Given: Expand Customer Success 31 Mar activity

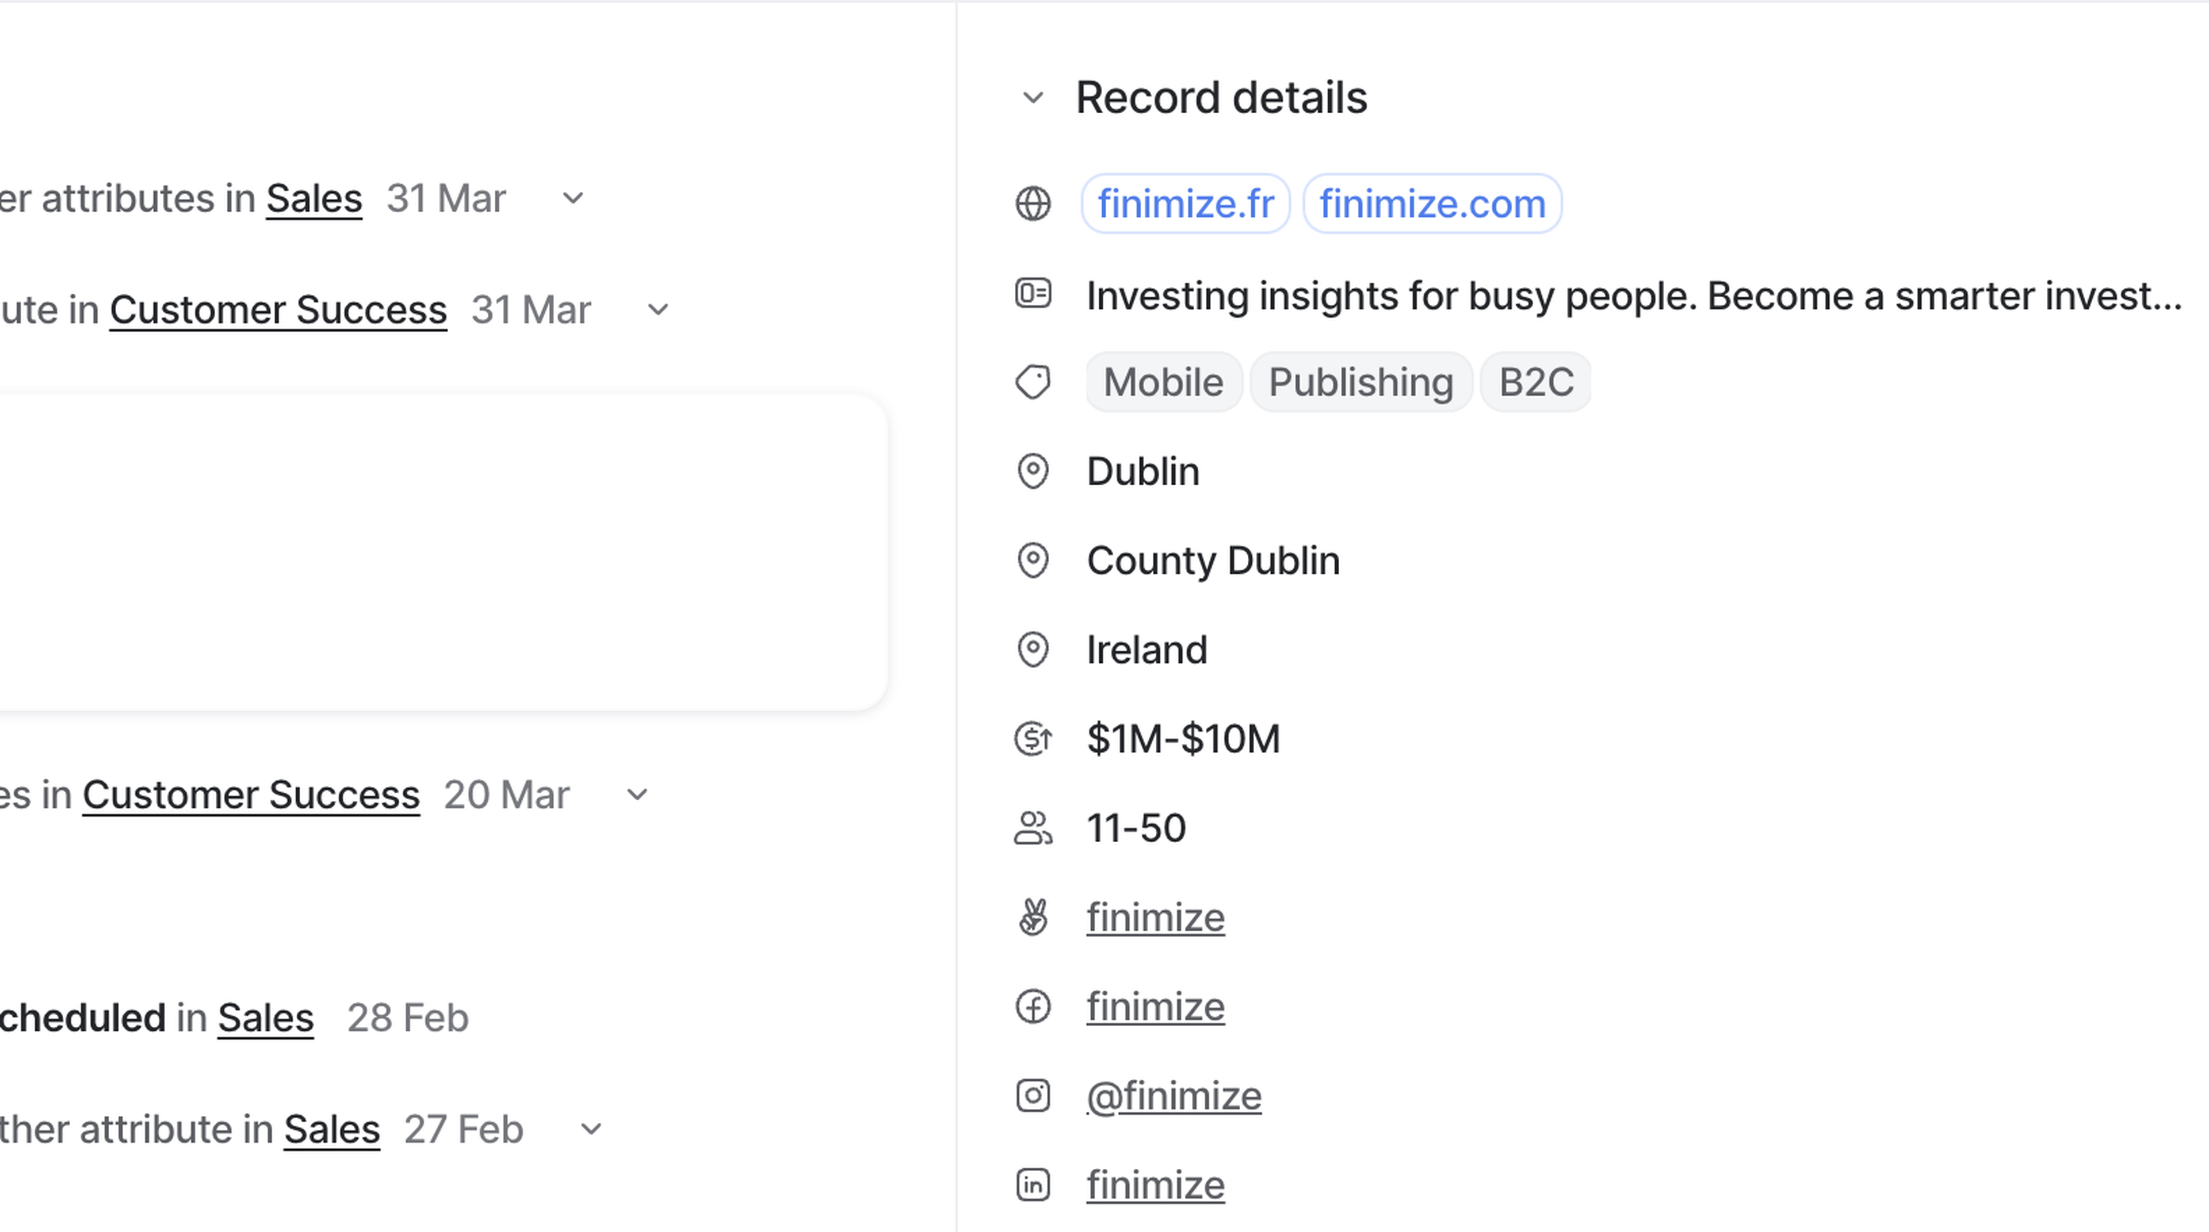Looking at the screenshot, I should (x=658, y=310).
